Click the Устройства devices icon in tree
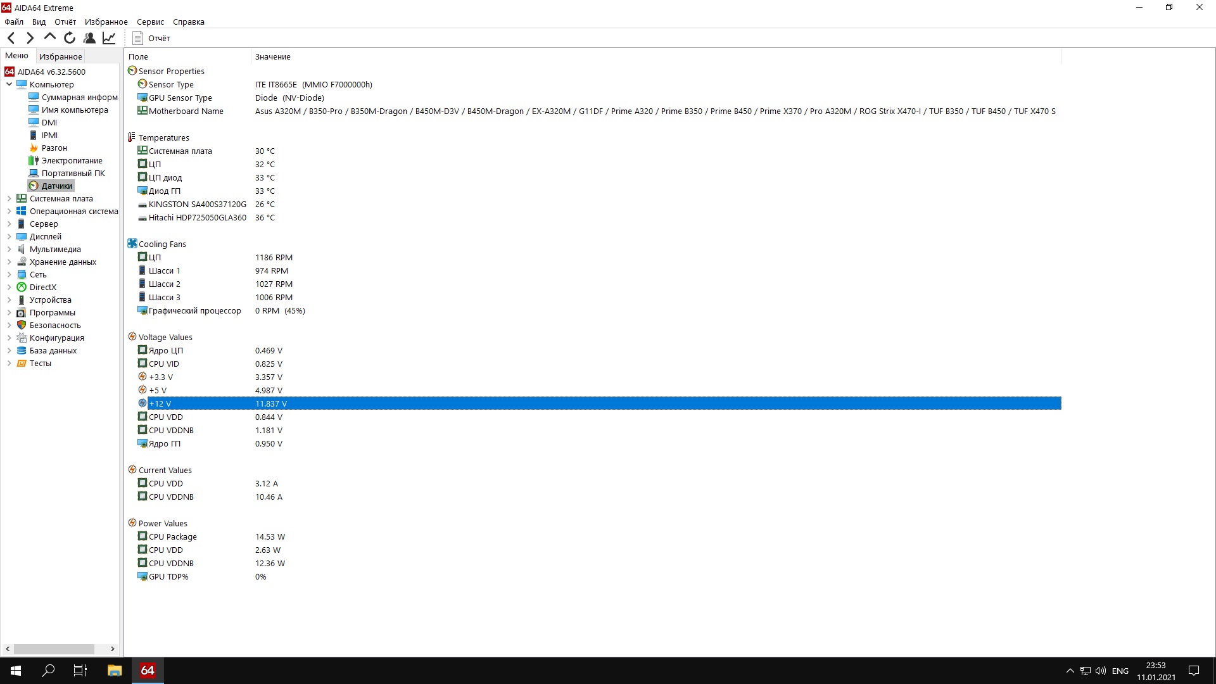Screen dimensions: 1216x684 click(x=22, y=300)
